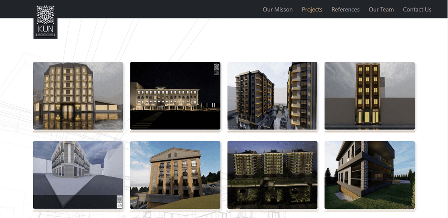Screen dimensions: 448x218
Task: Open the octagonal glowing building project
Action: click(78, 96)
